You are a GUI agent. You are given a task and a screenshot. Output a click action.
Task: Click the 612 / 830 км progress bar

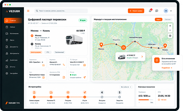click(x=146, y=100)
